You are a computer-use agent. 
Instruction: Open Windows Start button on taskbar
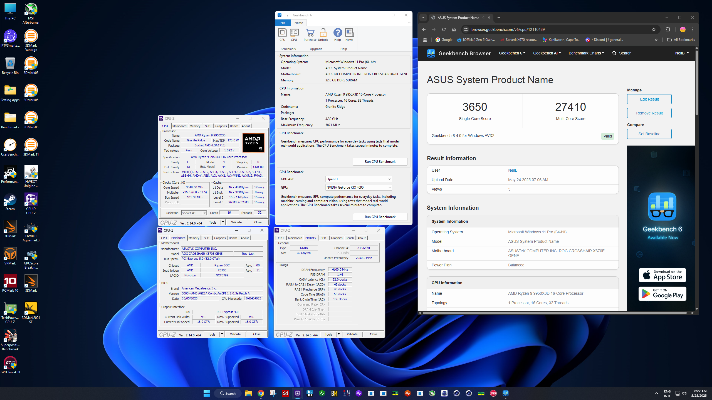pyautogui.click(x=207, y=393)
